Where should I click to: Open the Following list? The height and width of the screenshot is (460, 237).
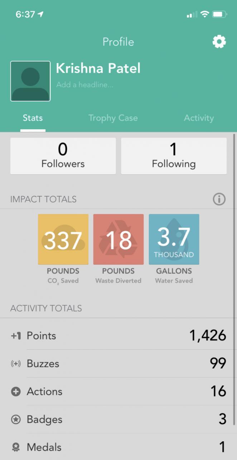tap(174, 156)
